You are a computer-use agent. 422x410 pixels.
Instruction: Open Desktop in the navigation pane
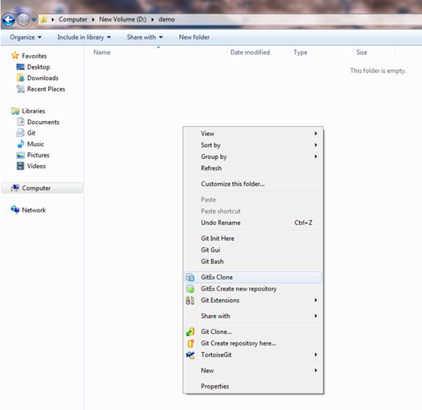[39, 67]
